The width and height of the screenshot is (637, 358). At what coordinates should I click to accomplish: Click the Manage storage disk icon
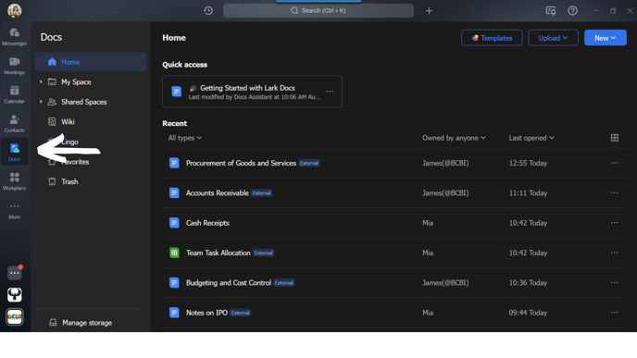click(53, 323)
